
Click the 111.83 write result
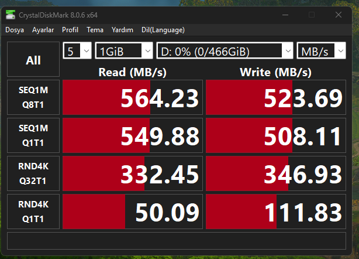coord(276,212)
